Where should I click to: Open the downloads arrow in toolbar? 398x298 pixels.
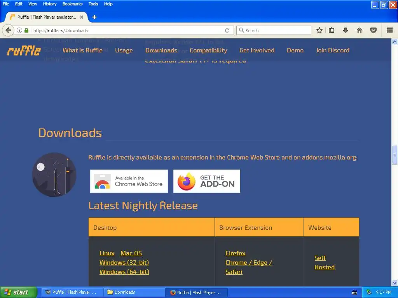click(345, 30)
